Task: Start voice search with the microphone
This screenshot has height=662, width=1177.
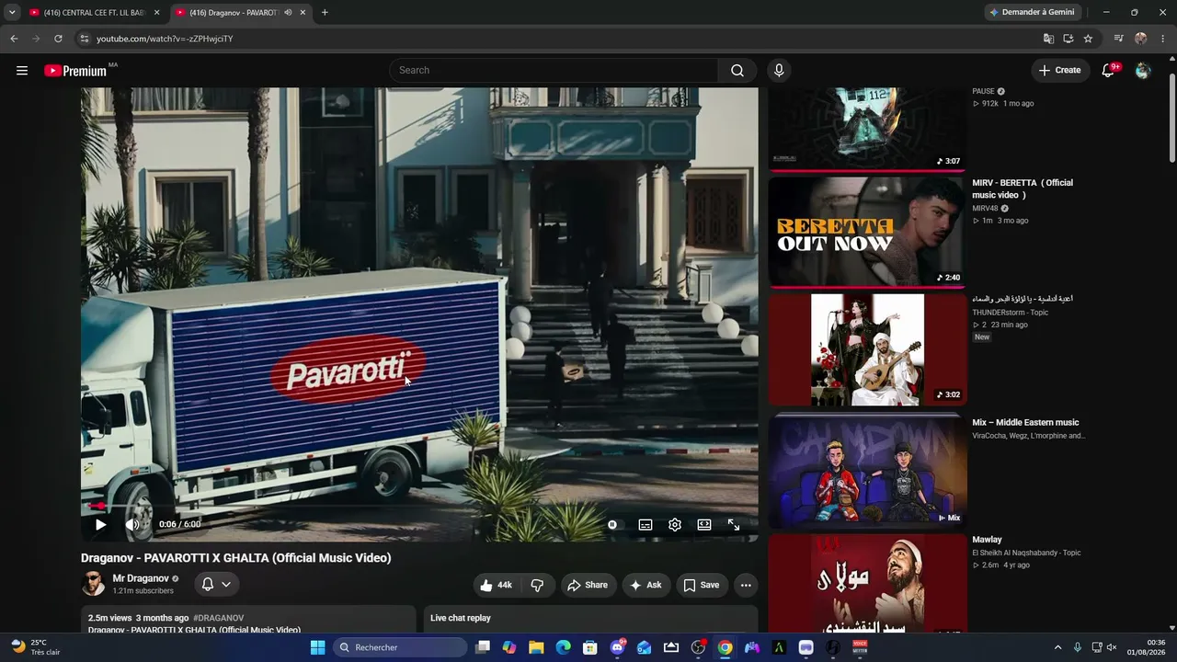Action: [x=779, y=70]
